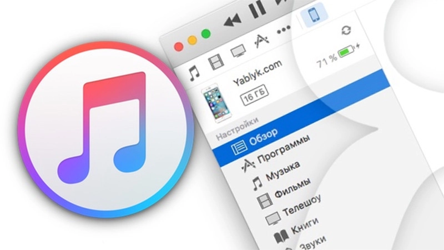Click the Программы app-store icon
This screenshot has width=444, height=250.
coord(248,166)
